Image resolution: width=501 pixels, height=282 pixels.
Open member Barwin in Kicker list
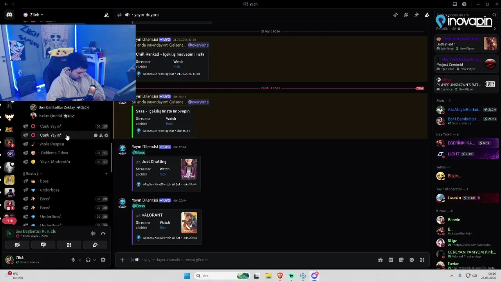pos(467,220)
